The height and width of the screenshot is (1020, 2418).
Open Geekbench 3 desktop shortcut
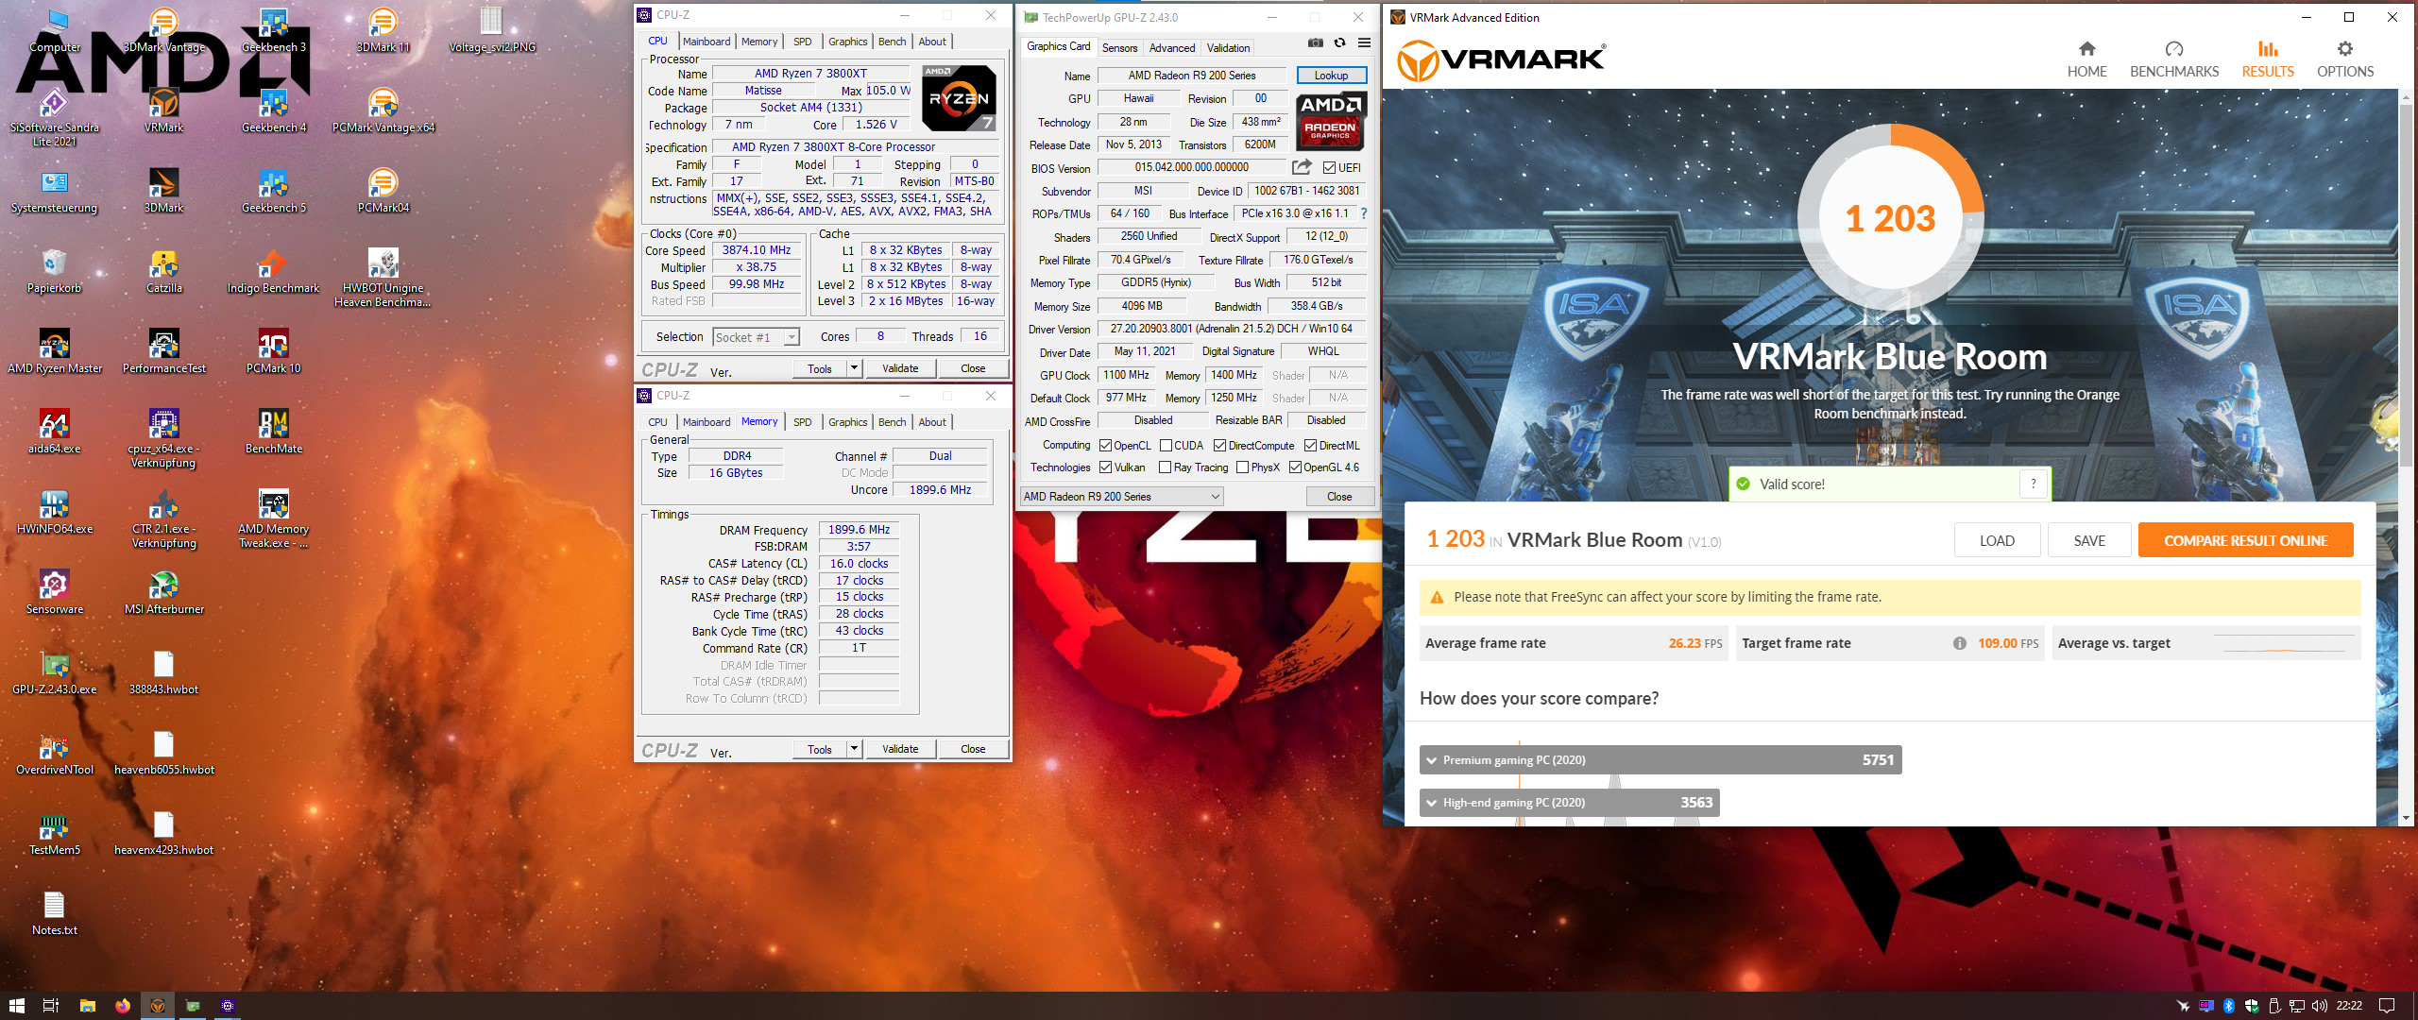click(x=274, y=30)
